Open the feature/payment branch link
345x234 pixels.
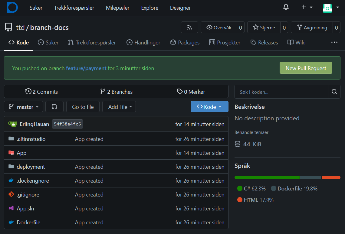(86, 68)
